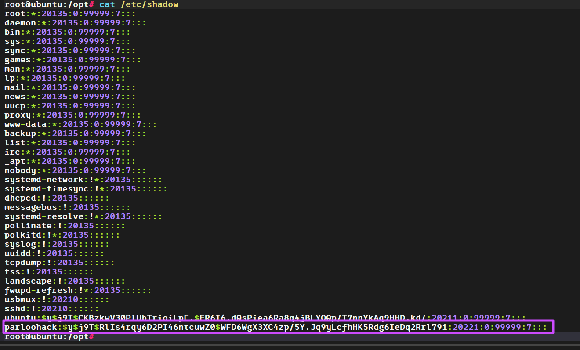Select the fwupd-refresh entry
Image resolution: width=580 pixels, height=350 pixels.
point(78,290)
